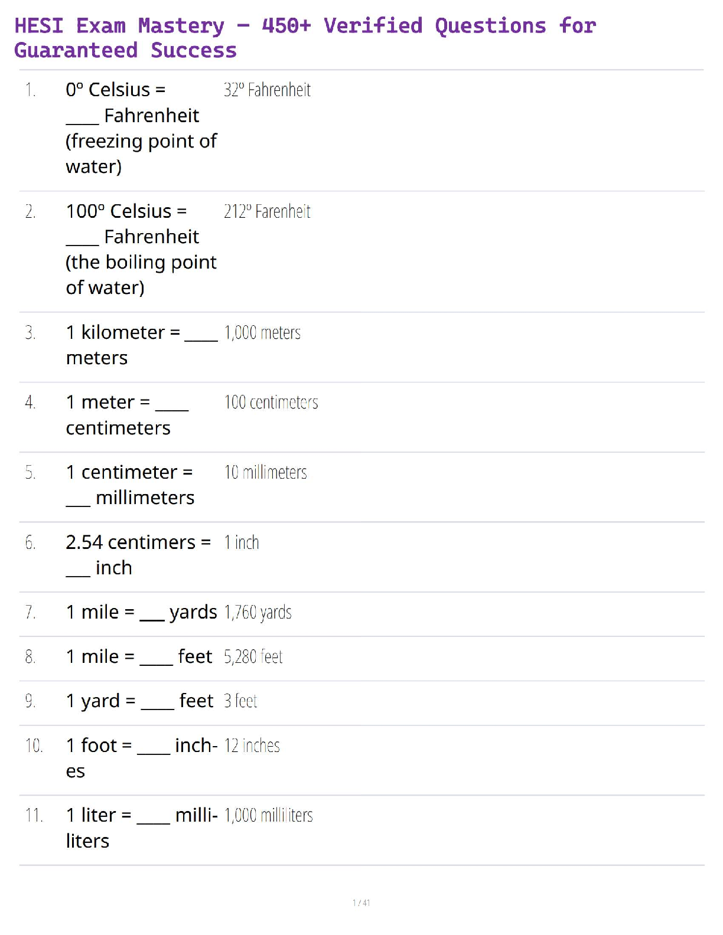This screenshot has width=723, height=935.
Task: Click the answer "1,000 meters"
Action: click(x=262, y=333)
